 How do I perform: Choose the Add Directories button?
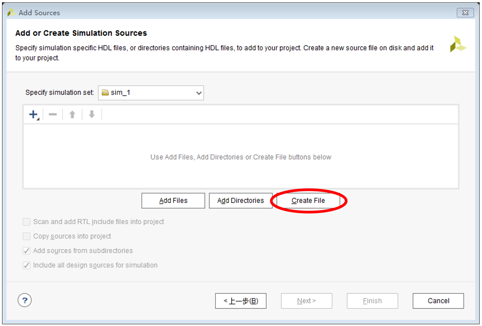(x=240, y=200)
